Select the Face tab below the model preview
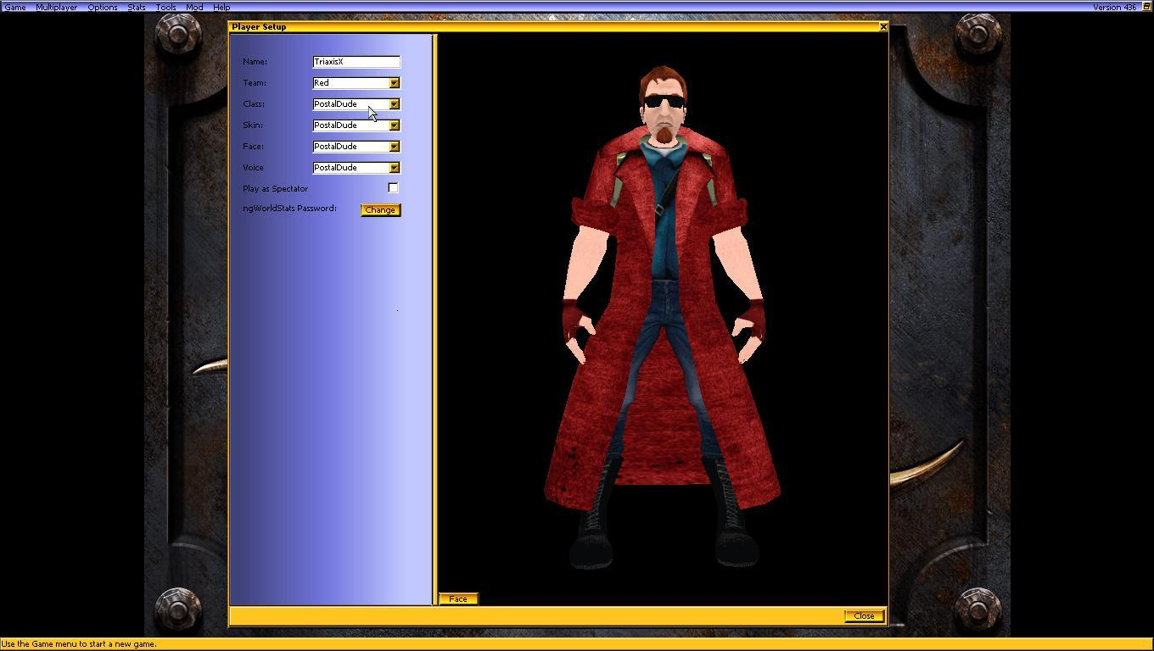Screen dimensions: 1154x651 pos(457,598)
